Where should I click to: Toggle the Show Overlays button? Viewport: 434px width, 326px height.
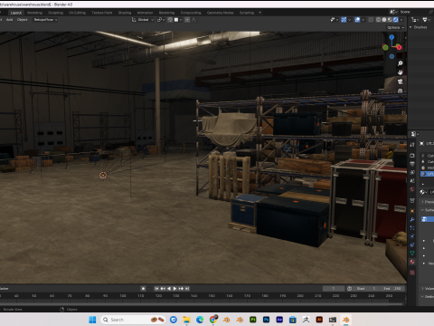pyautogui.click(x=357, y=20)
